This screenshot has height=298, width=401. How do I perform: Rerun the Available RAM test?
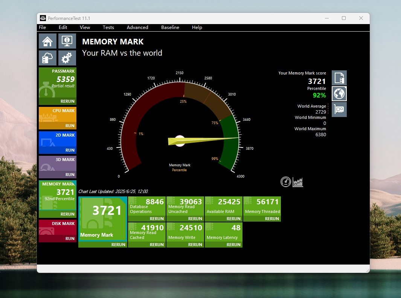click(x=224, y=219)
